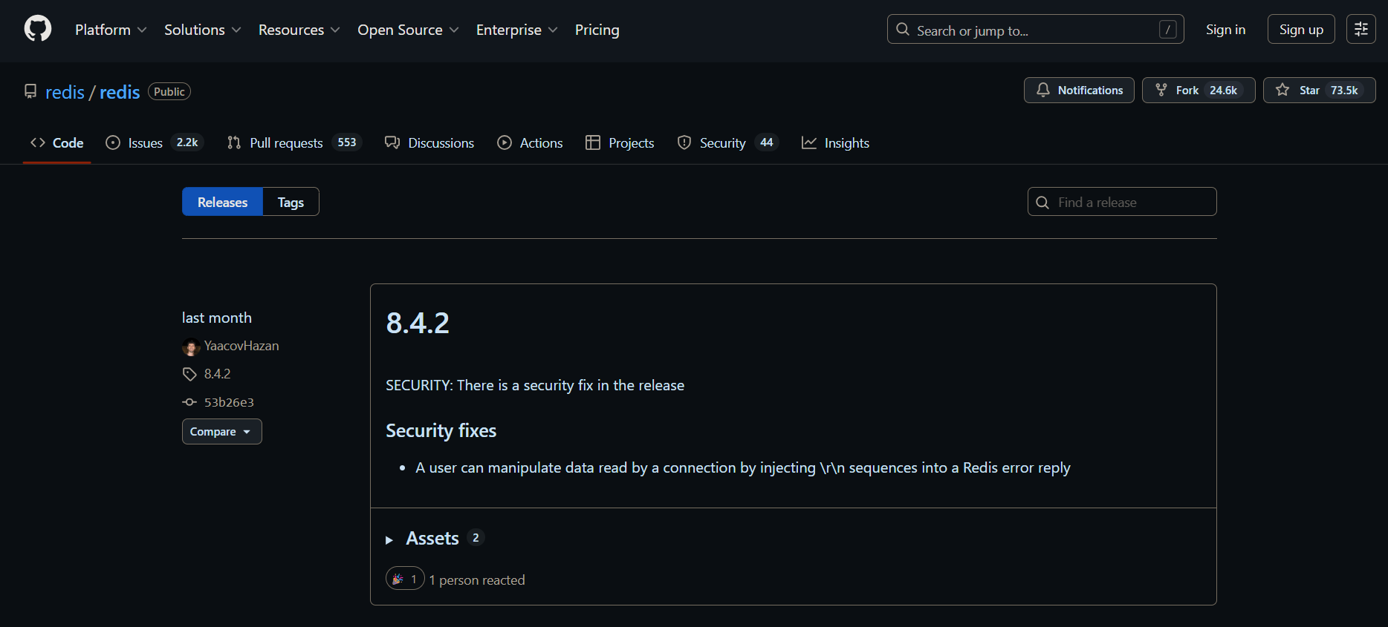Click the 2.2k issues counter

pyautogui.click(x=187, y=142)
